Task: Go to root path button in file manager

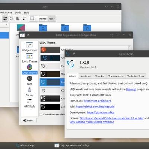Action: point(34,19)
